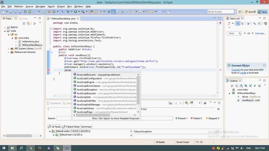The width and height of the screenshot is (269, 151).
Task: Toggle Hide Static members in Outline
Action: pos(251,86)
